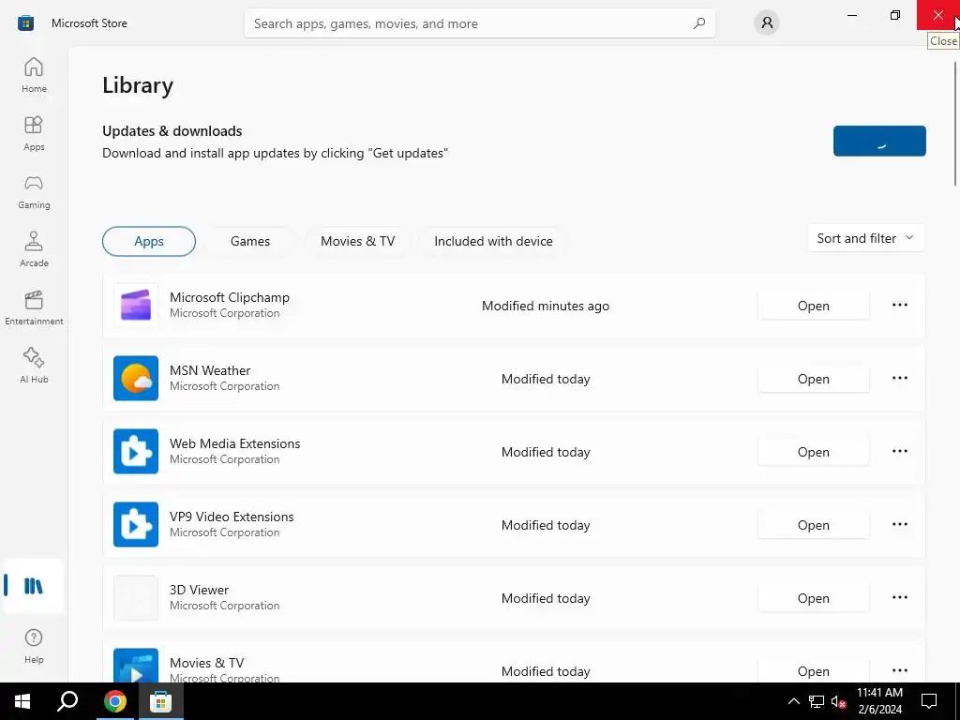Open AI Hub from sidebar
Viewport: 960px width, 720px height.
34,366
